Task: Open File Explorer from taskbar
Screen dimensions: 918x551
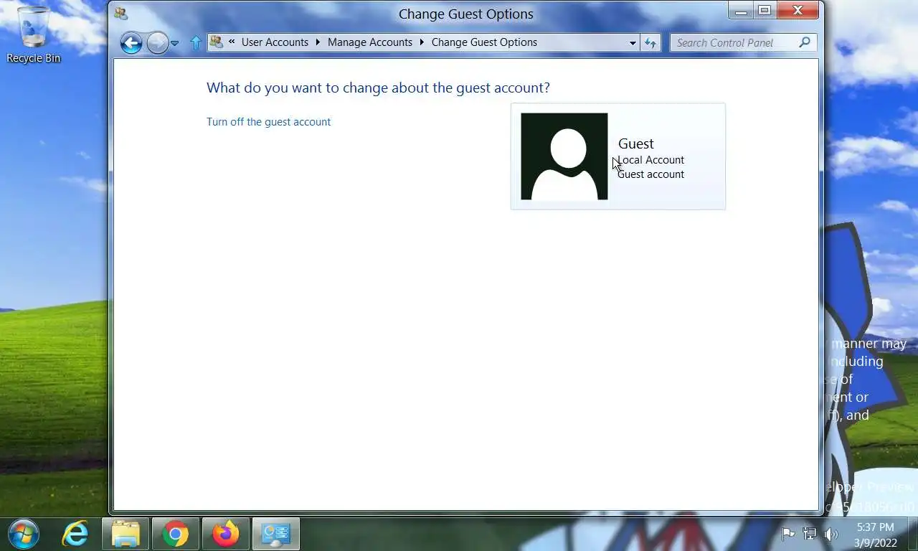Action: pyautogui.click(x=126, y=534)
